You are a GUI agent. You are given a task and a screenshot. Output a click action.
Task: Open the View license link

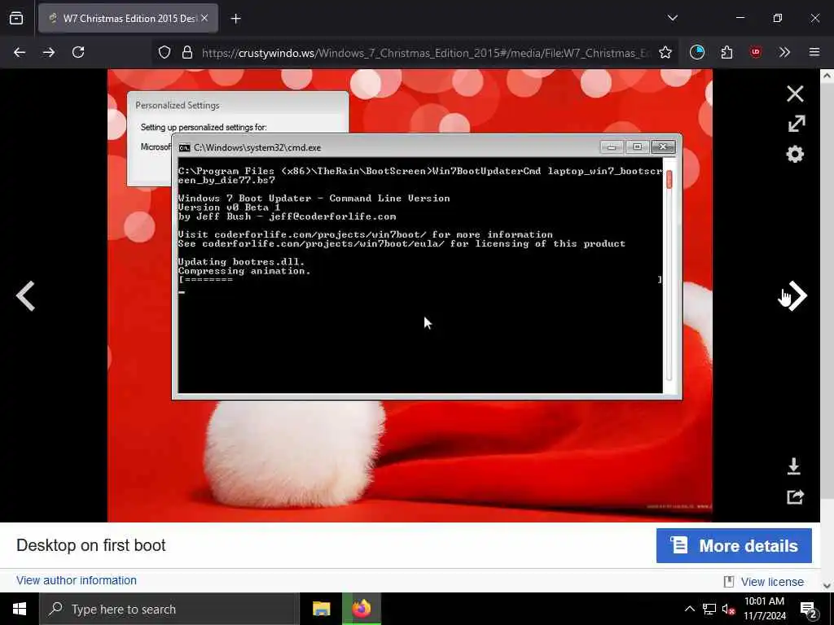pyautogui.click(x=772, y=582)
